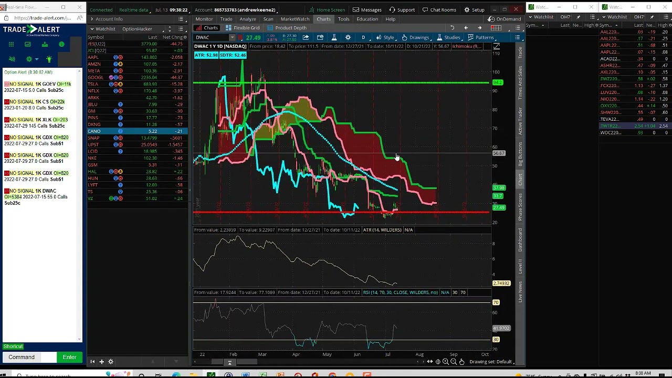Switch to the Analyze tab
Image resolution: width=672 pixels, height=378 pixels.
248,19
